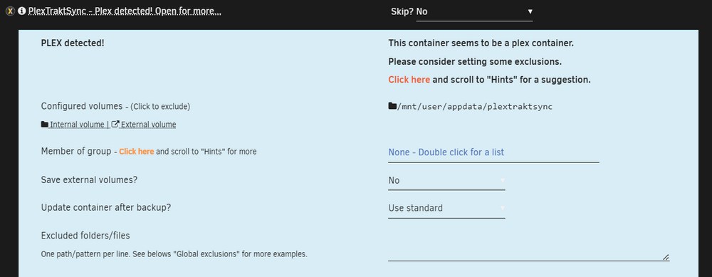Focus the Member of group field
The image size is (712, 277).
click(x=493, y=153)
